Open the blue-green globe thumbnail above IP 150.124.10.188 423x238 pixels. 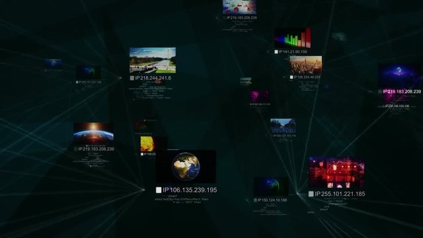[271, 186]
